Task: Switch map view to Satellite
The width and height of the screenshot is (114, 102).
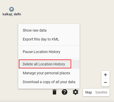Action: [x=101, y=92]
